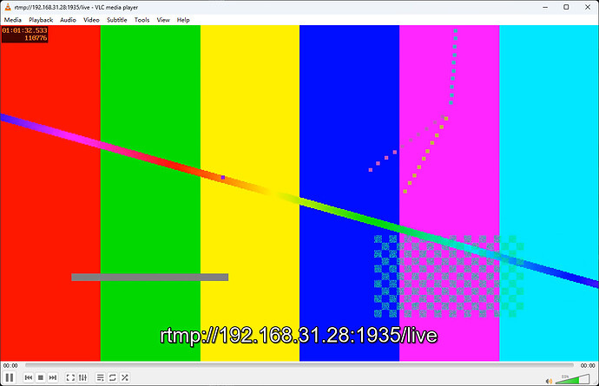Maximize the VLC window
599x386 pixels.
tap(566, 7)
